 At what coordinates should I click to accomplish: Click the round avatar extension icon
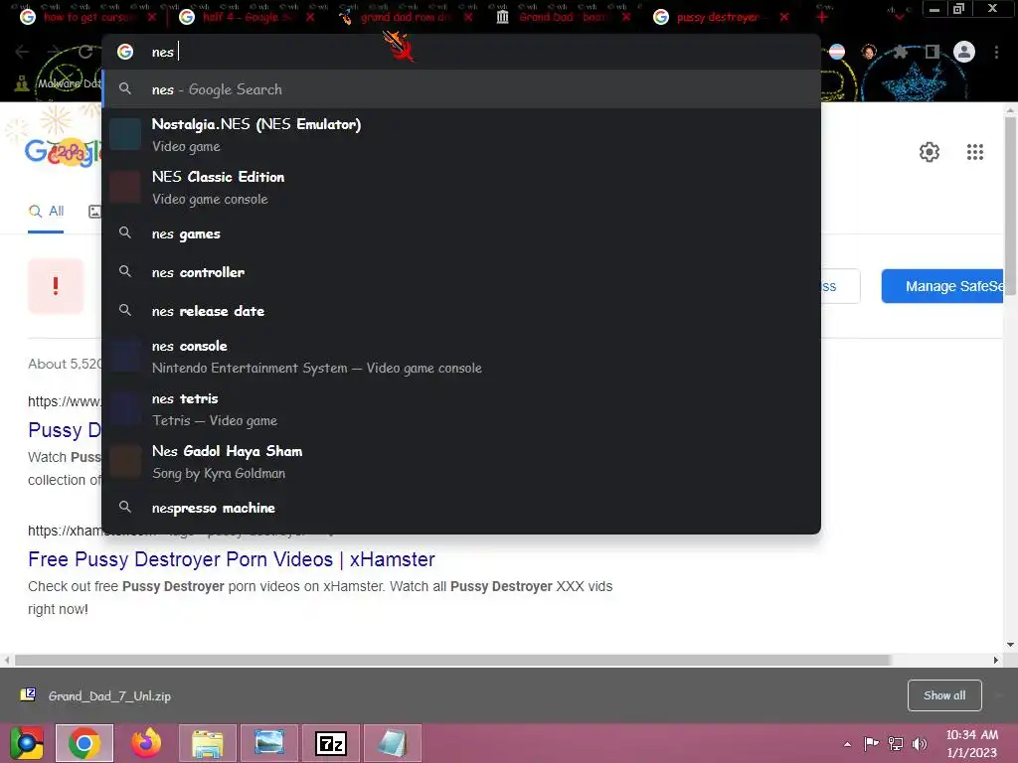coord(869,52)
